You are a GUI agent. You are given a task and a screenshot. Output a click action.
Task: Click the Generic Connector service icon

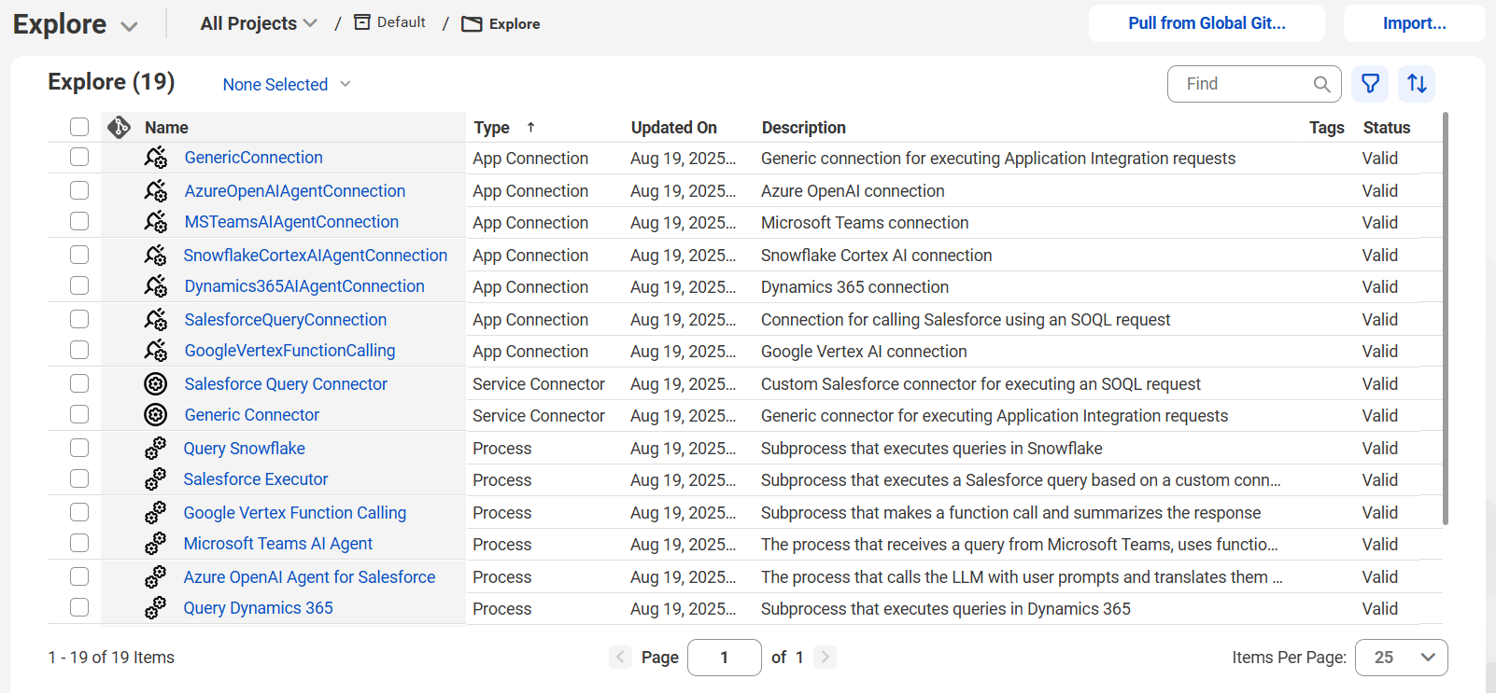[x=156, y=415]
